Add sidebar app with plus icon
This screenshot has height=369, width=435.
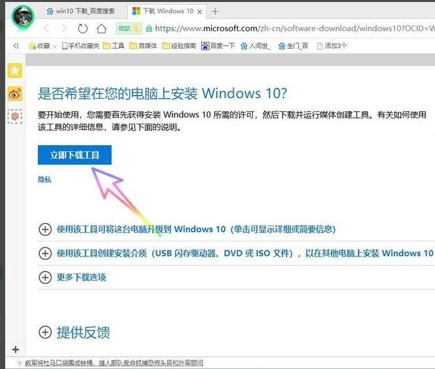(16, 349)
